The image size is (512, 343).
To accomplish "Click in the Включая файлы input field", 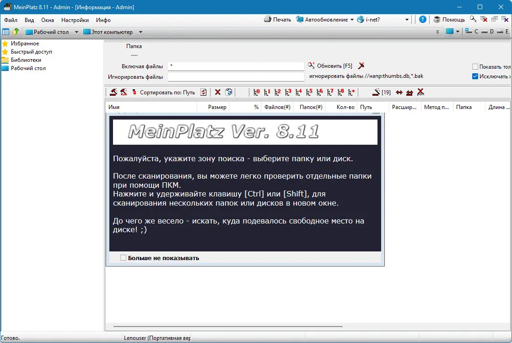I will [236, 66].
